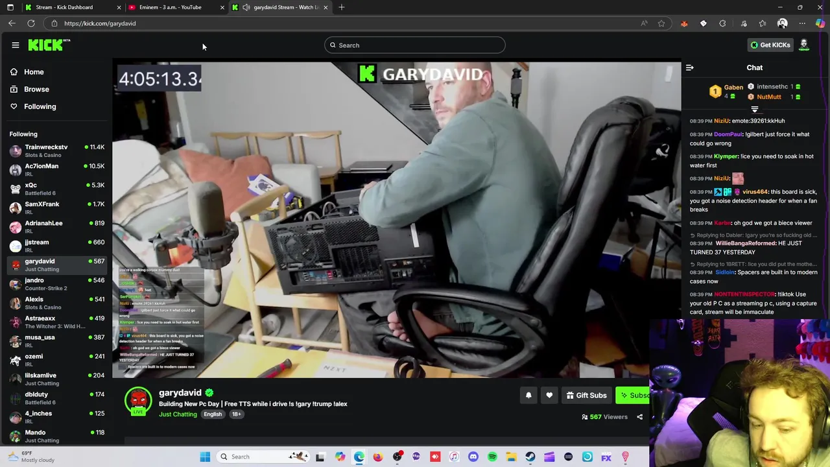Open dblduty channel in Following list
830x467 pixels.
point(57,398)
